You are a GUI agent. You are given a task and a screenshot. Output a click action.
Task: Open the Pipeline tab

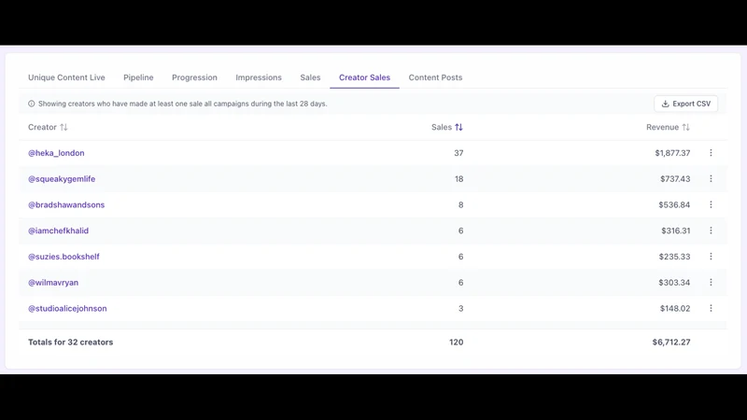pos(138,77)
